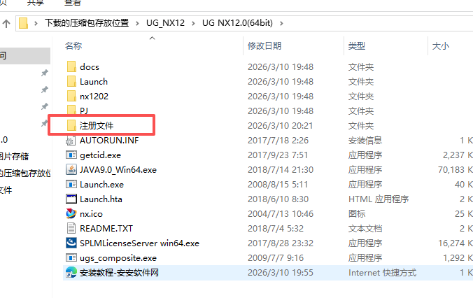Open the nx1202 folder icon
The image size is (473, 298).
point(71,97)
